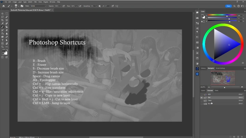Select the Crop tool
The height and width of the screenshot is (138, 246).
click(x=2, y=20)
